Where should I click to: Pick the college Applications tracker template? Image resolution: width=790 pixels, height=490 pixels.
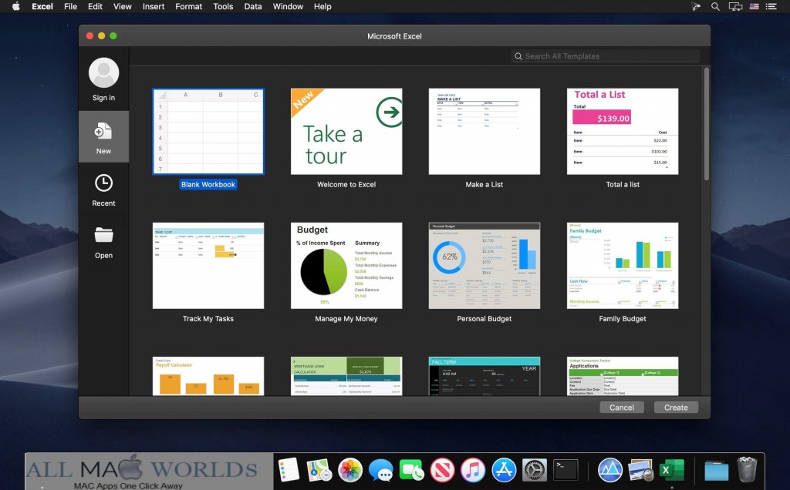[623, 376]
